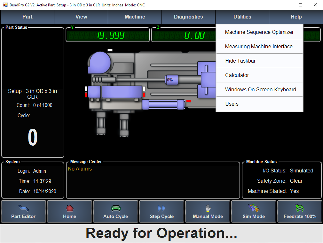Open the Help menu

point(296,17)
